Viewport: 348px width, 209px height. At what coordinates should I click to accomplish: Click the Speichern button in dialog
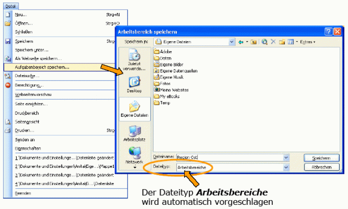click(x=322, y=158)
